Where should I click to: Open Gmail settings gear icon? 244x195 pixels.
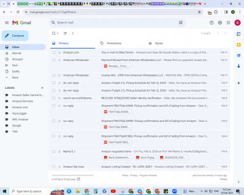tap(220, 23)
